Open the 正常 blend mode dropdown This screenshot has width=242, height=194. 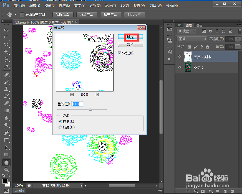192,39
